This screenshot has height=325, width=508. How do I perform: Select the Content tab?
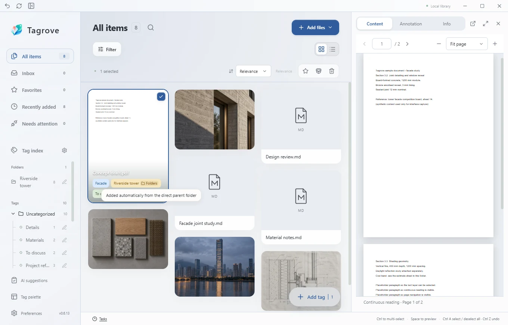(375, 24)
